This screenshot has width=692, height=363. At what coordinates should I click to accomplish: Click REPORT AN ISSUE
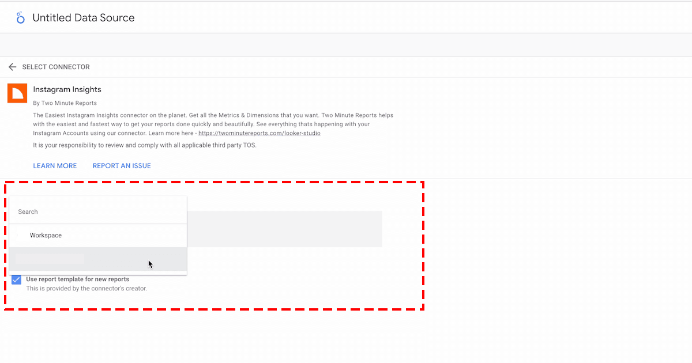click(x=122, y=166)
